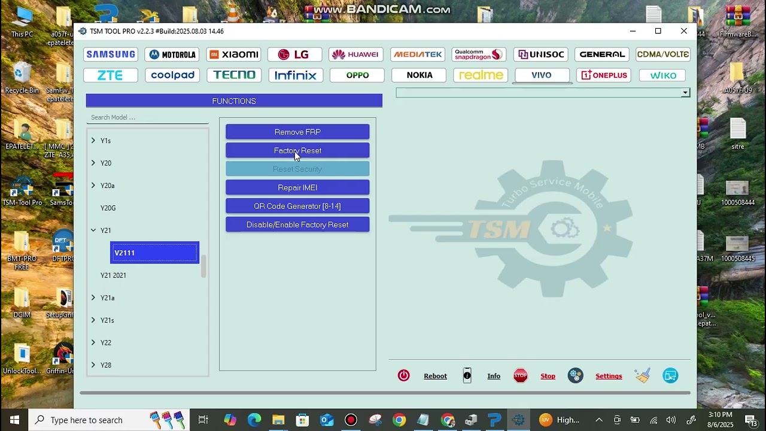766x431 pixels.
Task: Open Windows Start menu
Action: pyautogui.click(x=14, y=420)
